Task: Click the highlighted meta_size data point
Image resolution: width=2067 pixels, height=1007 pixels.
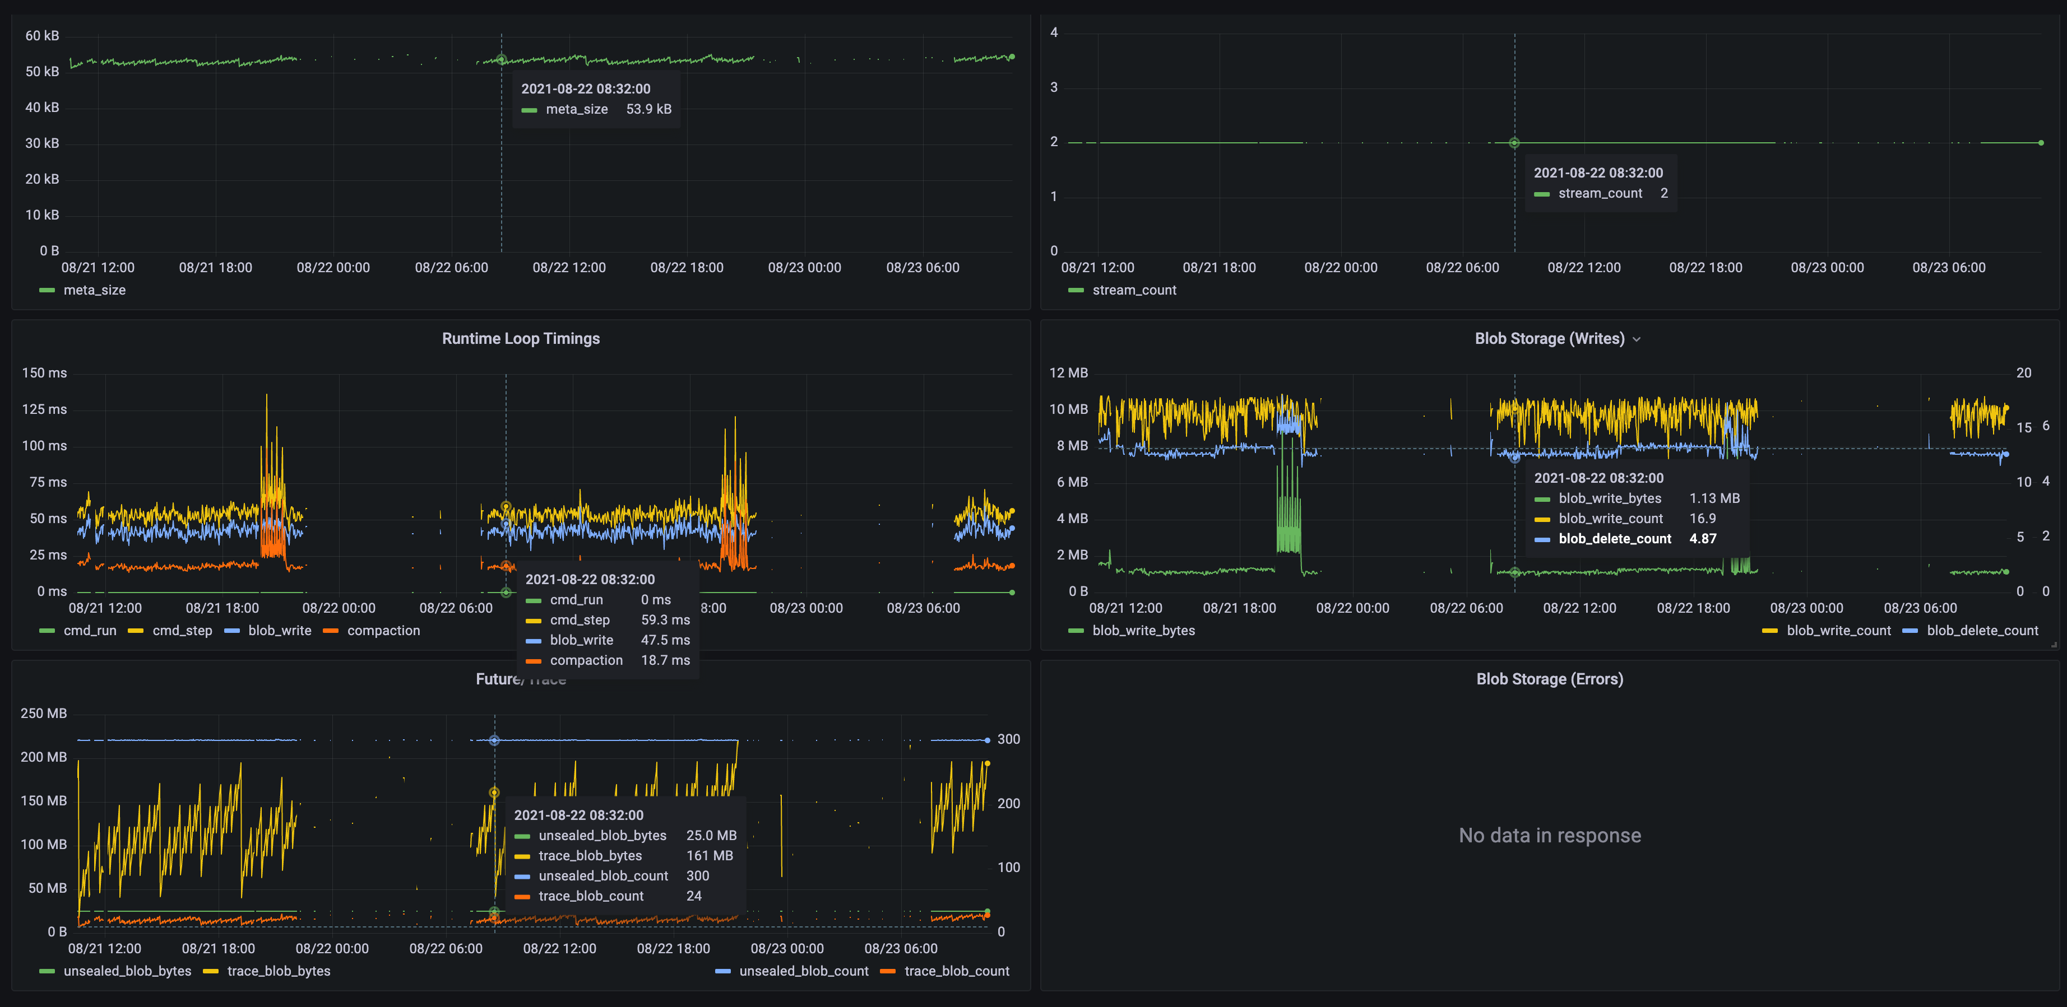Action: click(x=502, y=59)
